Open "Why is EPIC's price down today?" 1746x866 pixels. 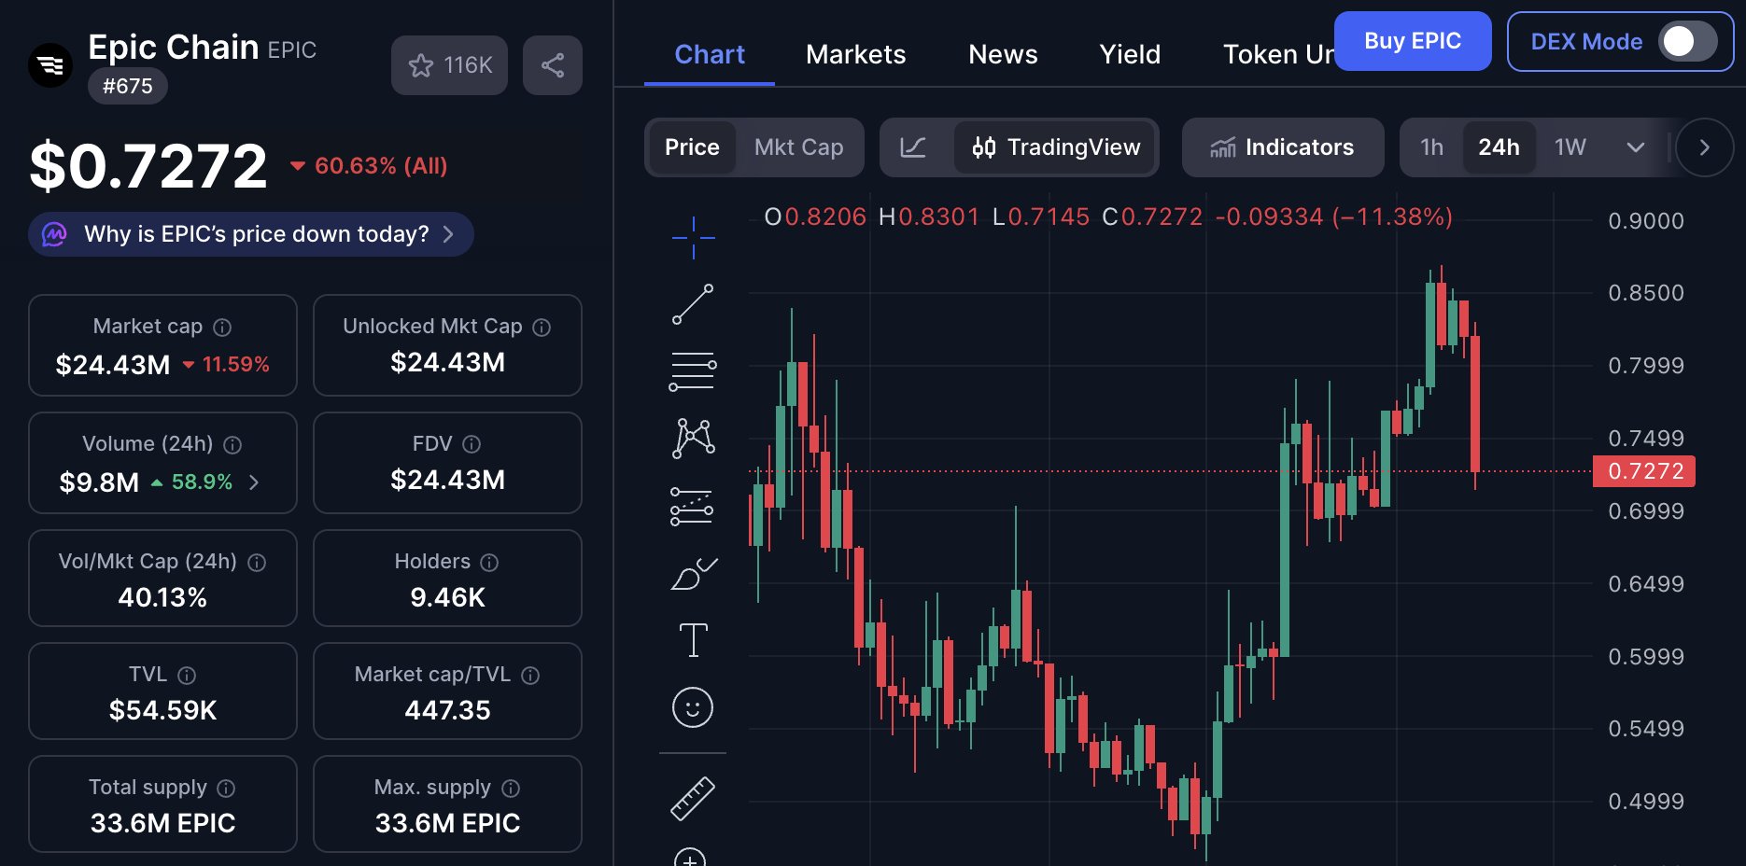[251, 234]
